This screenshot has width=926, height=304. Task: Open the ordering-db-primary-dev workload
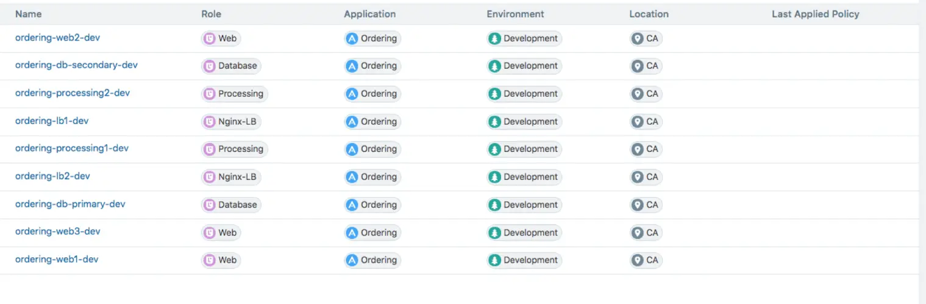tap(70, 204)
